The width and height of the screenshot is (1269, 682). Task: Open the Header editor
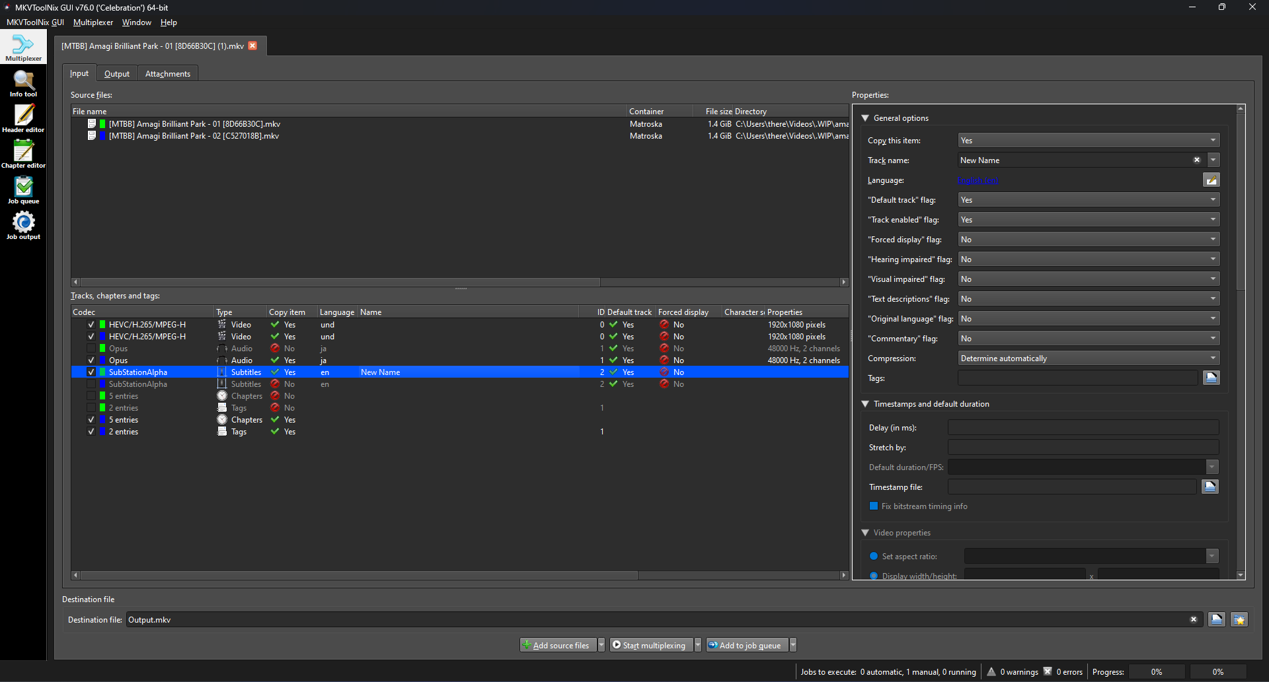click(23, 119)
